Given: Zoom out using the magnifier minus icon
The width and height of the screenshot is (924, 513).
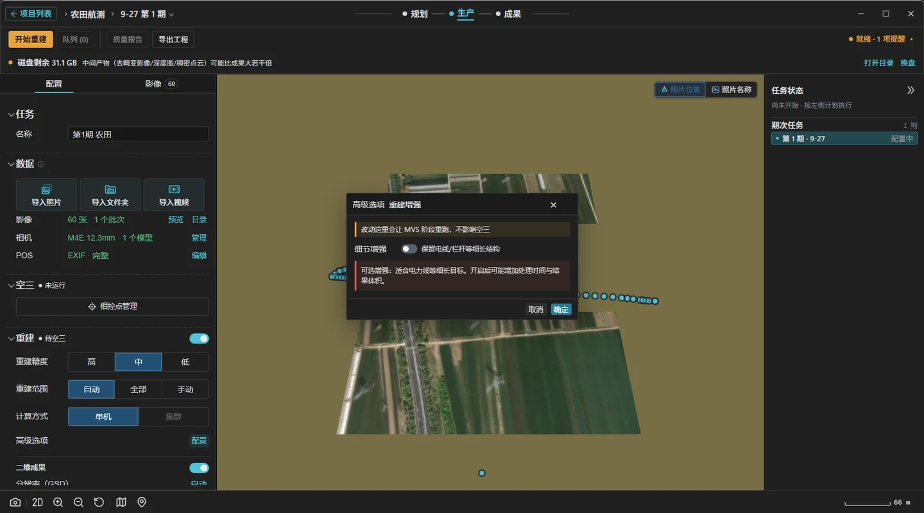Looking at the screenshot, I should 78,502.
